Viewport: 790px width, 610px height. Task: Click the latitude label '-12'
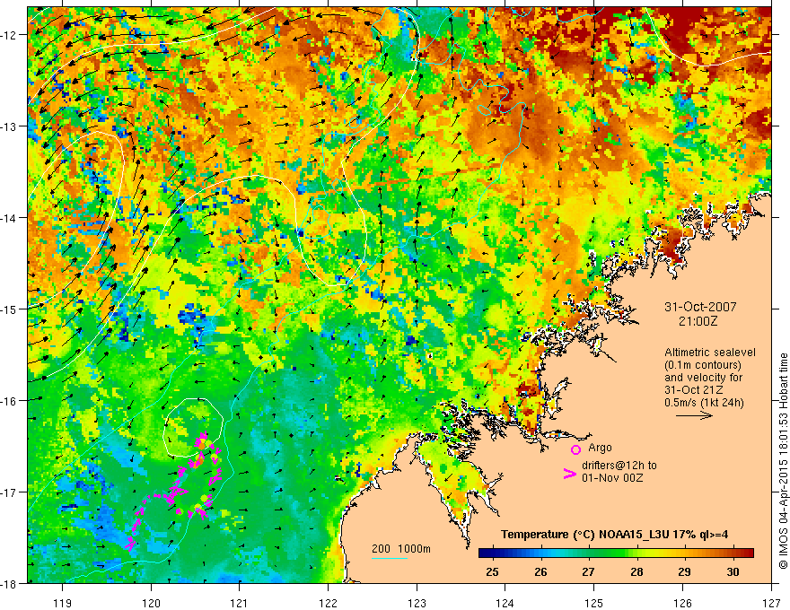click(x=9, y=35)
